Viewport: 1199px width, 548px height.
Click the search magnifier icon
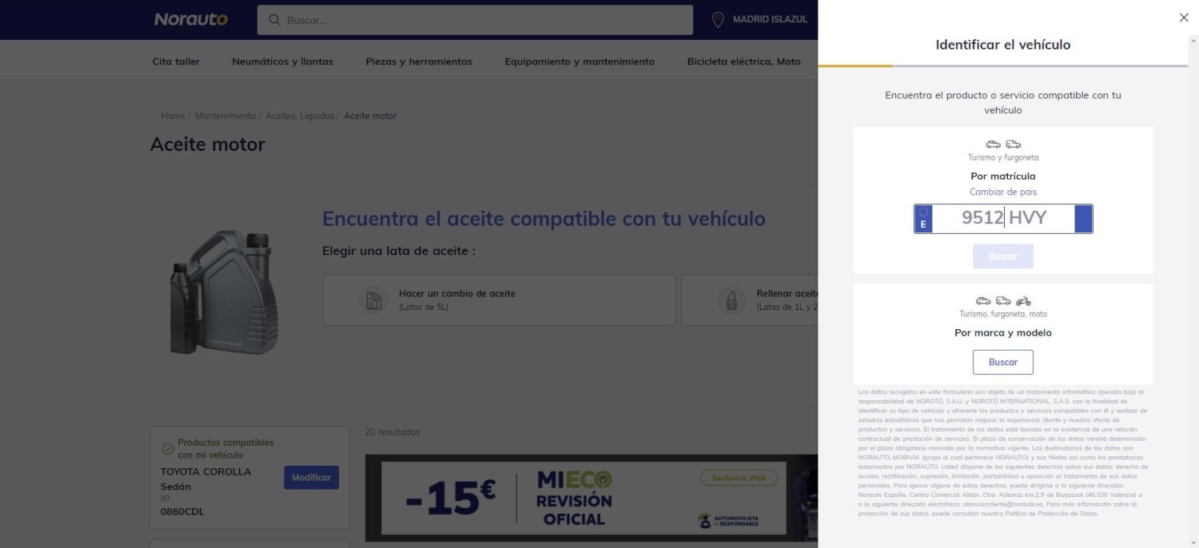point(273,19)
